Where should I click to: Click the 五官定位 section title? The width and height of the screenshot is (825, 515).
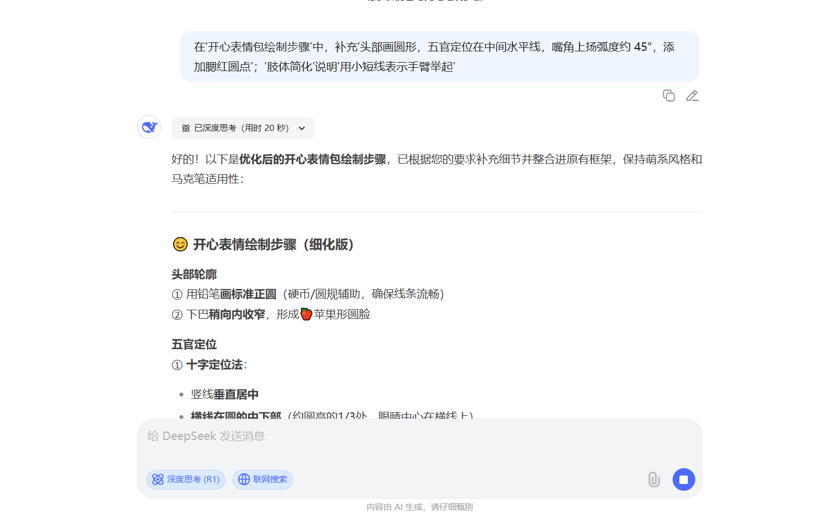[194, 345]
